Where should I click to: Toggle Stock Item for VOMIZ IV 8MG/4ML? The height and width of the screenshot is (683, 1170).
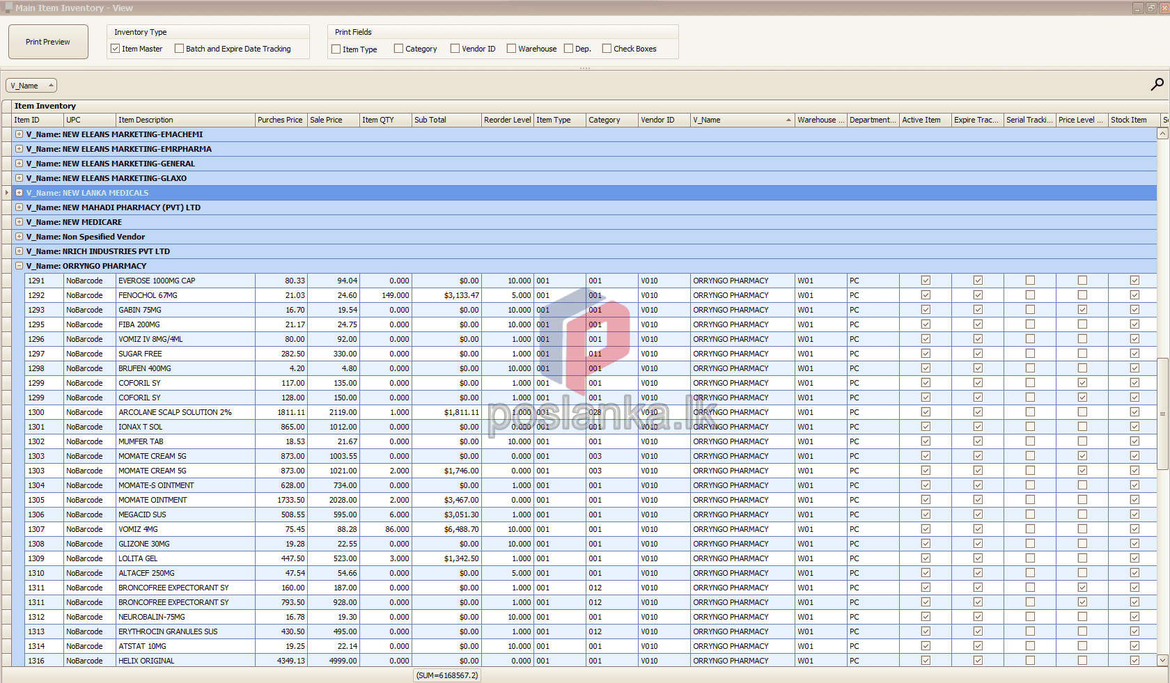point(1134,339)
